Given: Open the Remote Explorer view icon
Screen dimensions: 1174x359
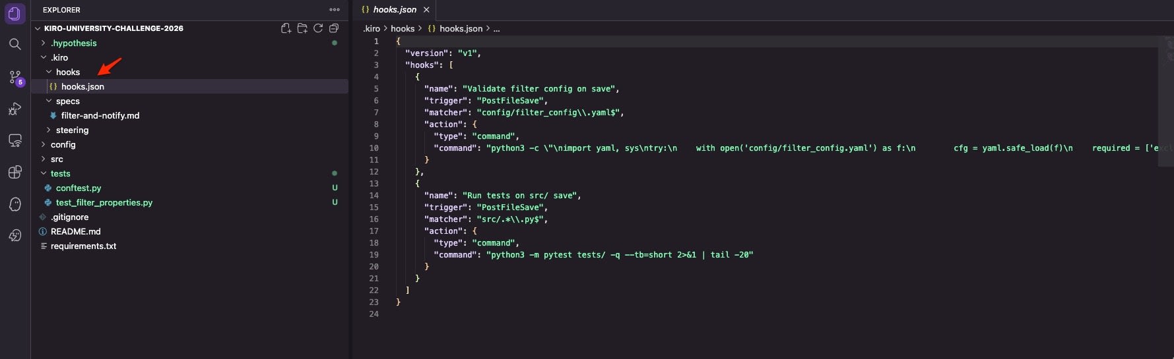Looking at the screenshot, I should point(15,140).
